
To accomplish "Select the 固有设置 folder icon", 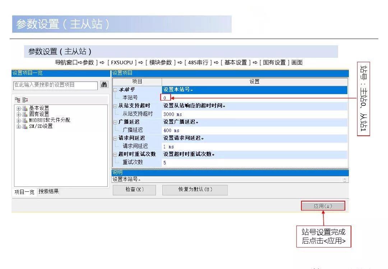I will point(25,114).
